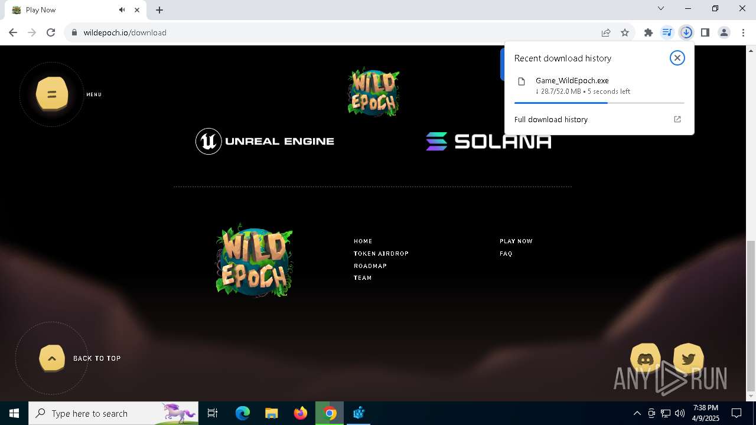Open the PLAY NOW footer link
Viewport: 756px width, 425px height.
pos(516,241)
